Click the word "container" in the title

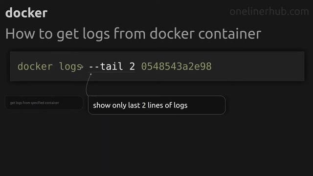point(229,34)
